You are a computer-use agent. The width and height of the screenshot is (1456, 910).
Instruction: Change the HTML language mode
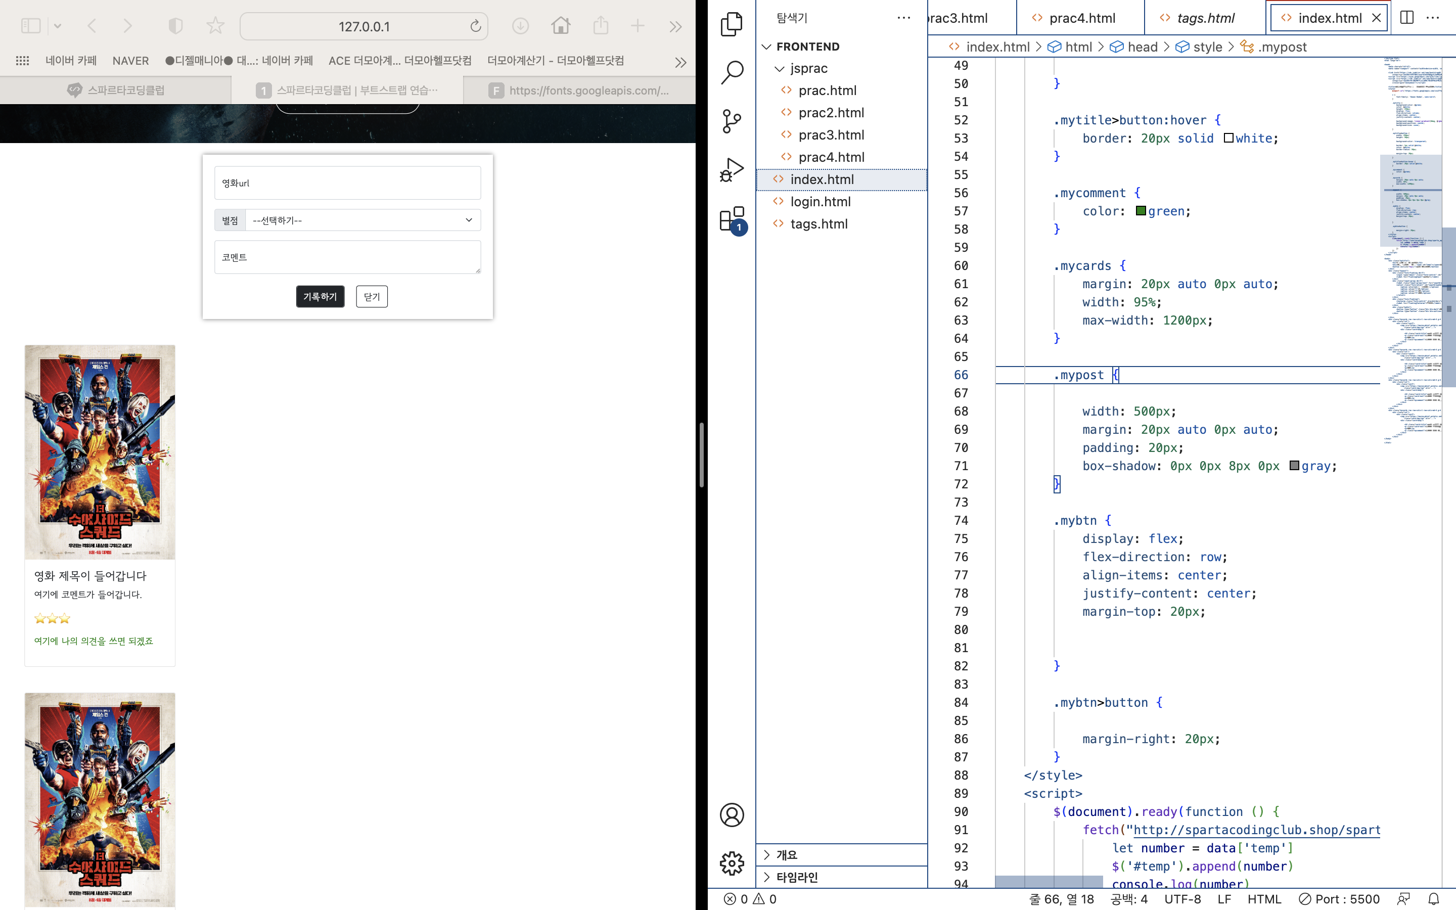coord(1264,898)
